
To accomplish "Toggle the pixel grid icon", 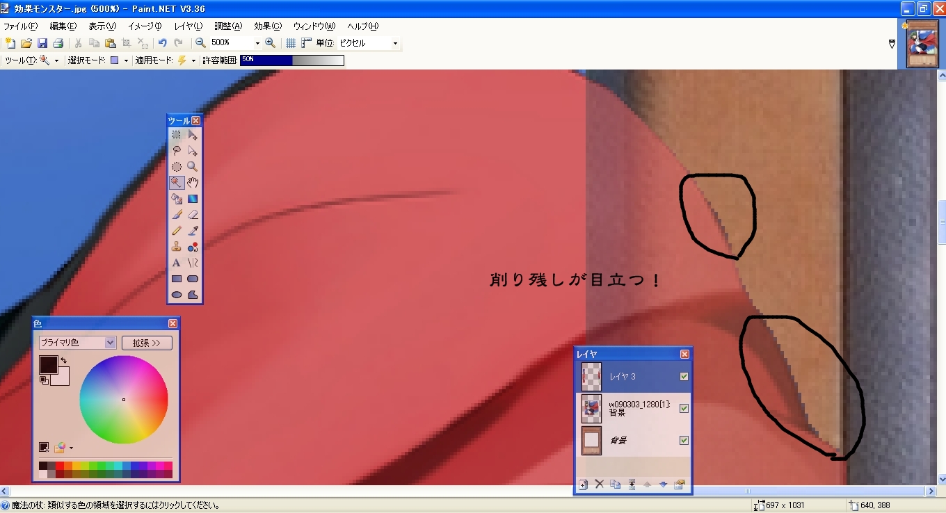I will tap(291, 43).
